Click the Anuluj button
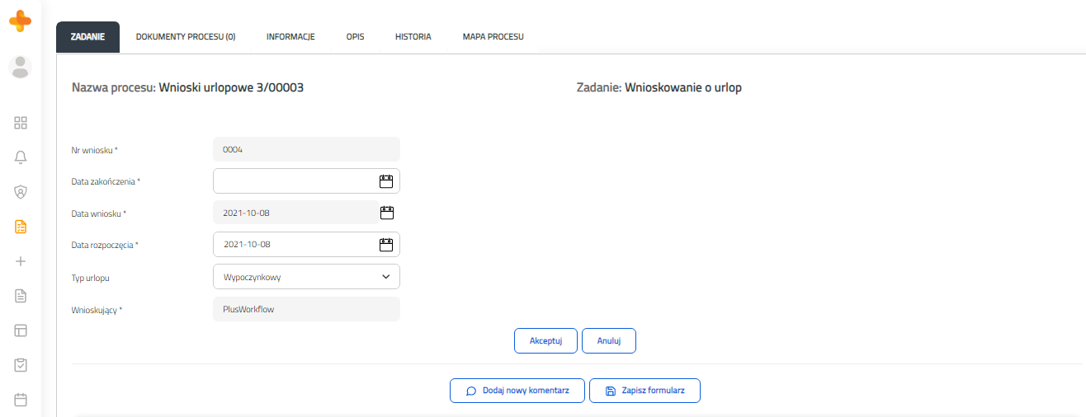The width and height of the screenshot is (1086, 417). (x=609, y=340)
